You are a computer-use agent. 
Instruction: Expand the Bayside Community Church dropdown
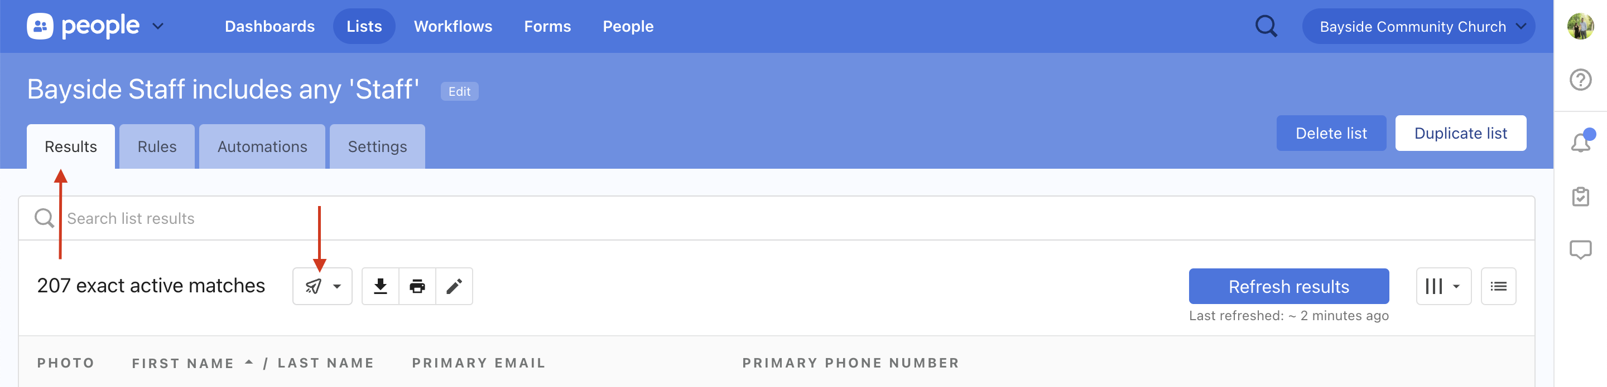pyautogui.click(x=1418, y=27)
